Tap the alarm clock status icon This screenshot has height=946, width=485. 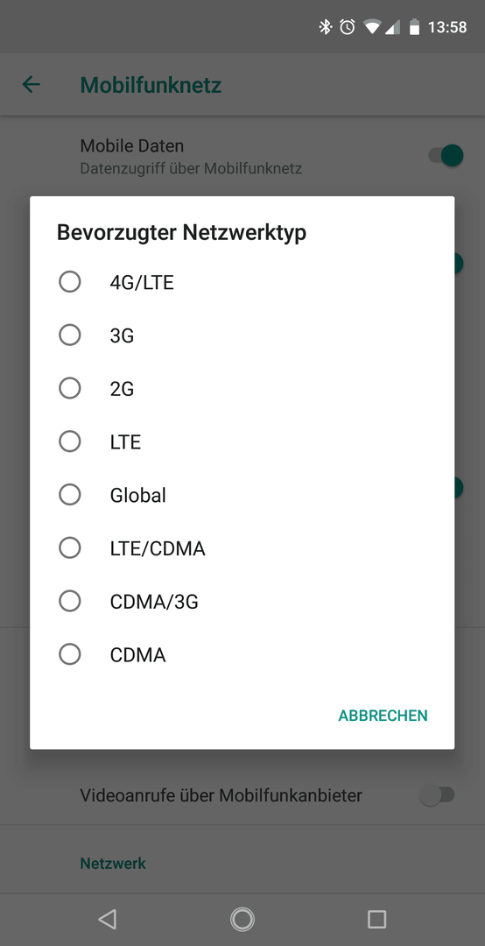[348, 26]
